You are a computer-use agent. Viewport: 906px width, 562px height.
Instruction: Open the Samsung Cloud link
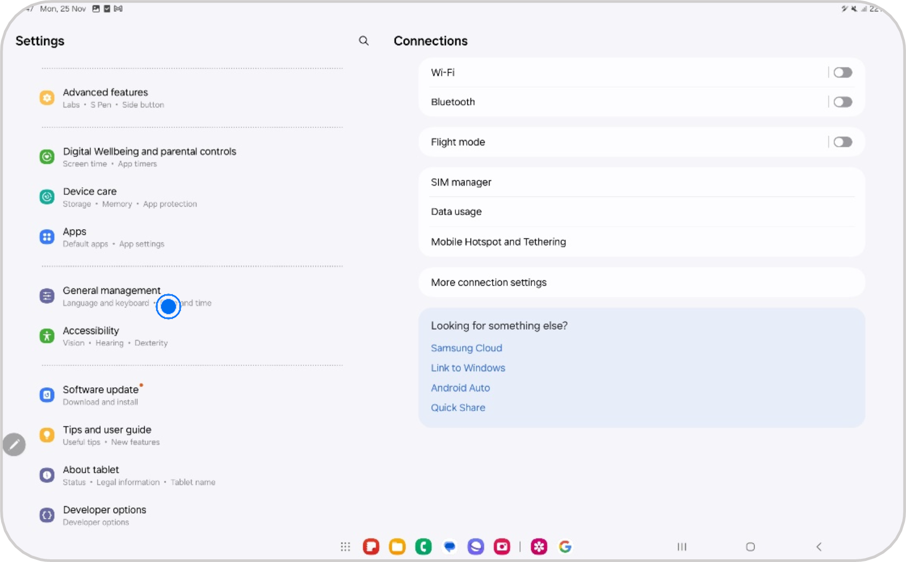tap(466, 348)
